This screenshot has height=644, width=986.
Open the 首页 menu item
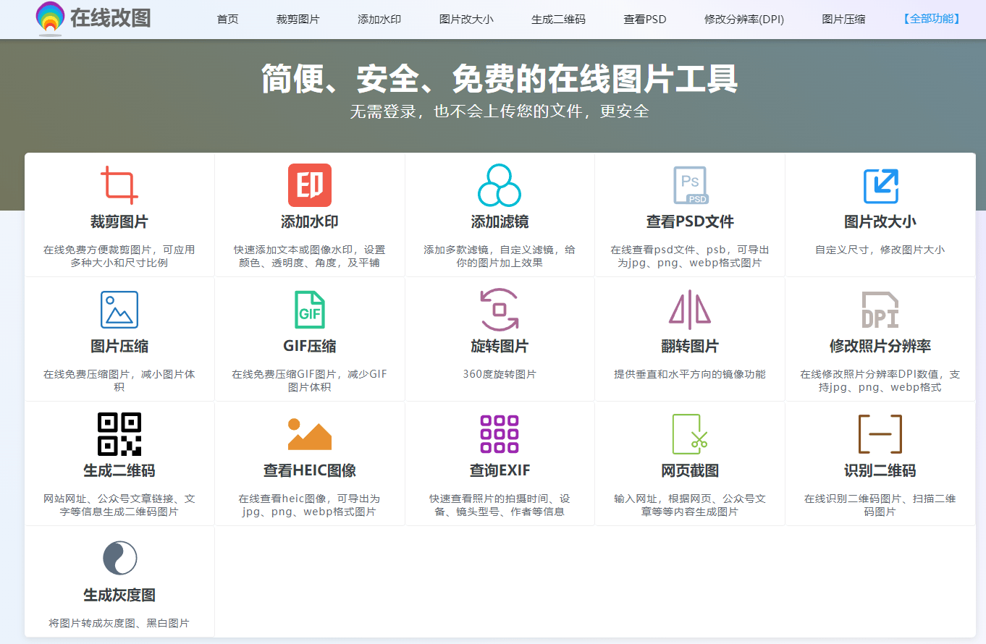227,20
